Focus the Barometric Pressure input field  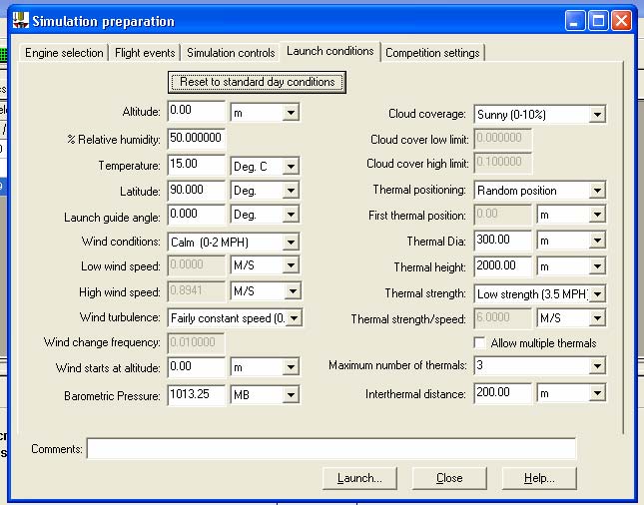(x=197, y=394)
